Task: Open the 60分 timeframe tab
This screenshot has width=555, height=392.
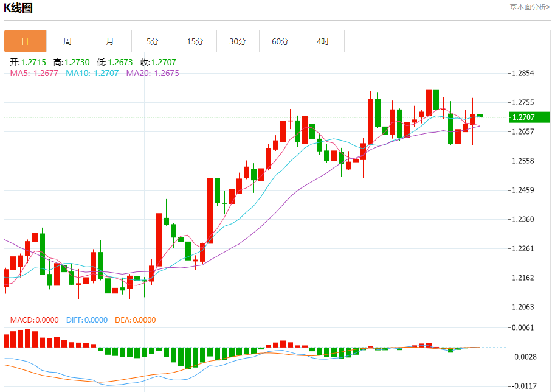Action: point(280,41)
